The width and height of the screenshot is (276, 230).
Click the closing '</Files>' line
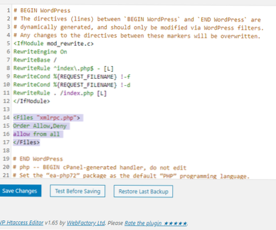[x=27, y=143]
